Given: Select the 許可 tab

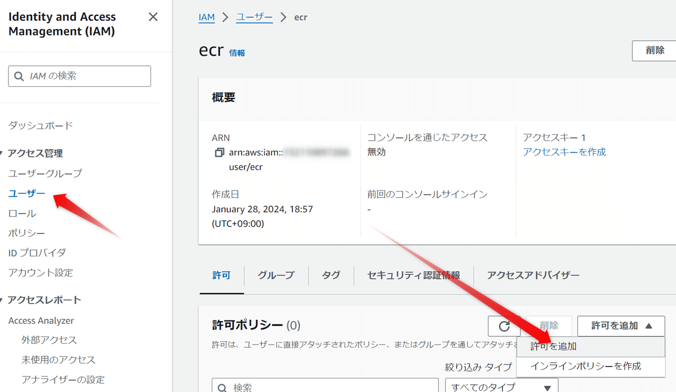Looking at the screenshot, I should click(221, 275).
